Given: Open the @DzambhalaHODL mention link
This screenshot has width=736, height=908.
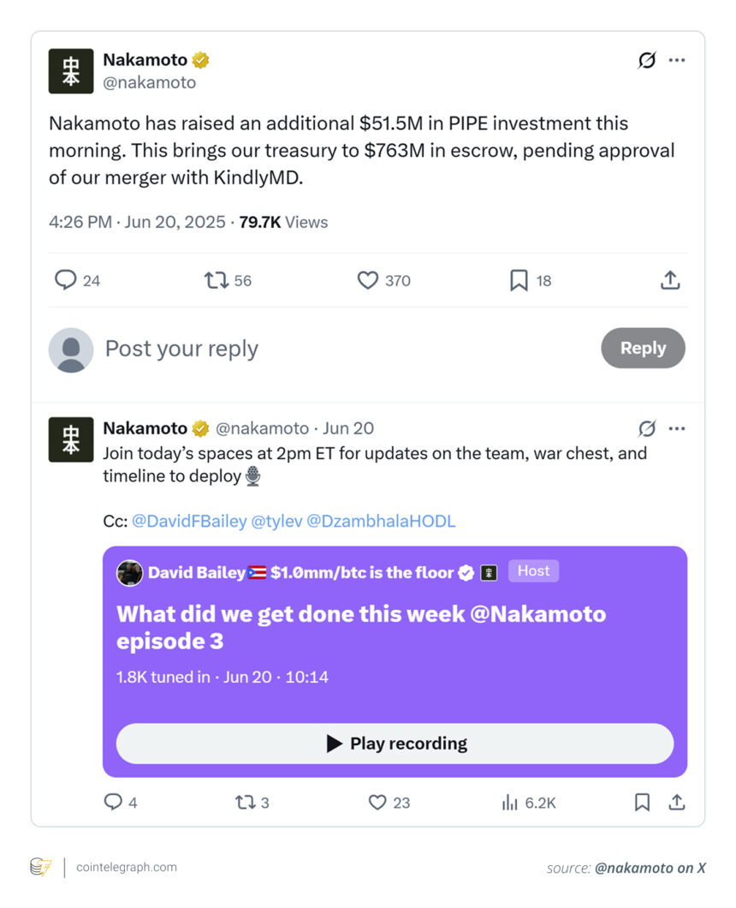Looking at the screenshot, I should tap(381, 521).
